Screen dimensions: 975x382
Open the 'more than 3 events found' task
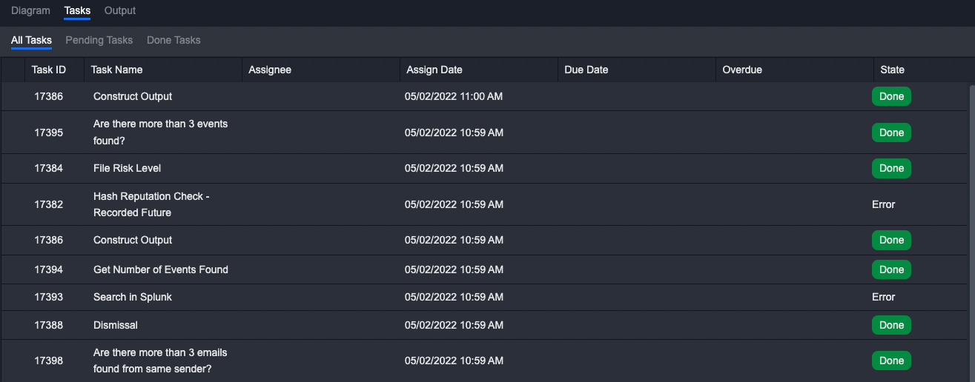click(160, 133)
